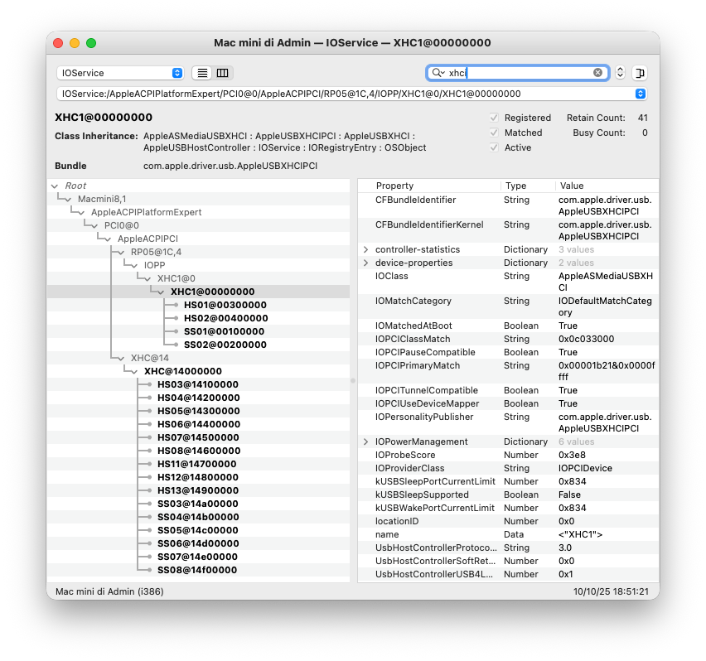Image resolution: width=706 pixels, height=661 pixels.
Task: Click the window title bar text
Action: pyautogui.click(x=352, y=43)
